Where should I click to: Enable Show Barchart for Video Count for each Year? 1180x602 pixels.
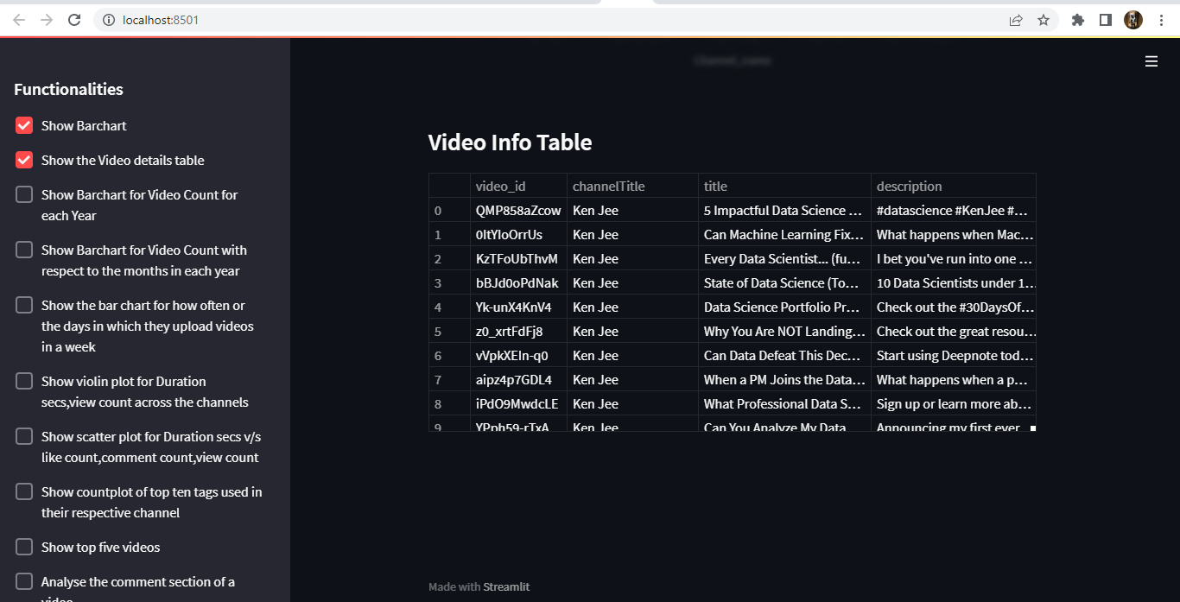pyautogui.click(x=23, y=193)
